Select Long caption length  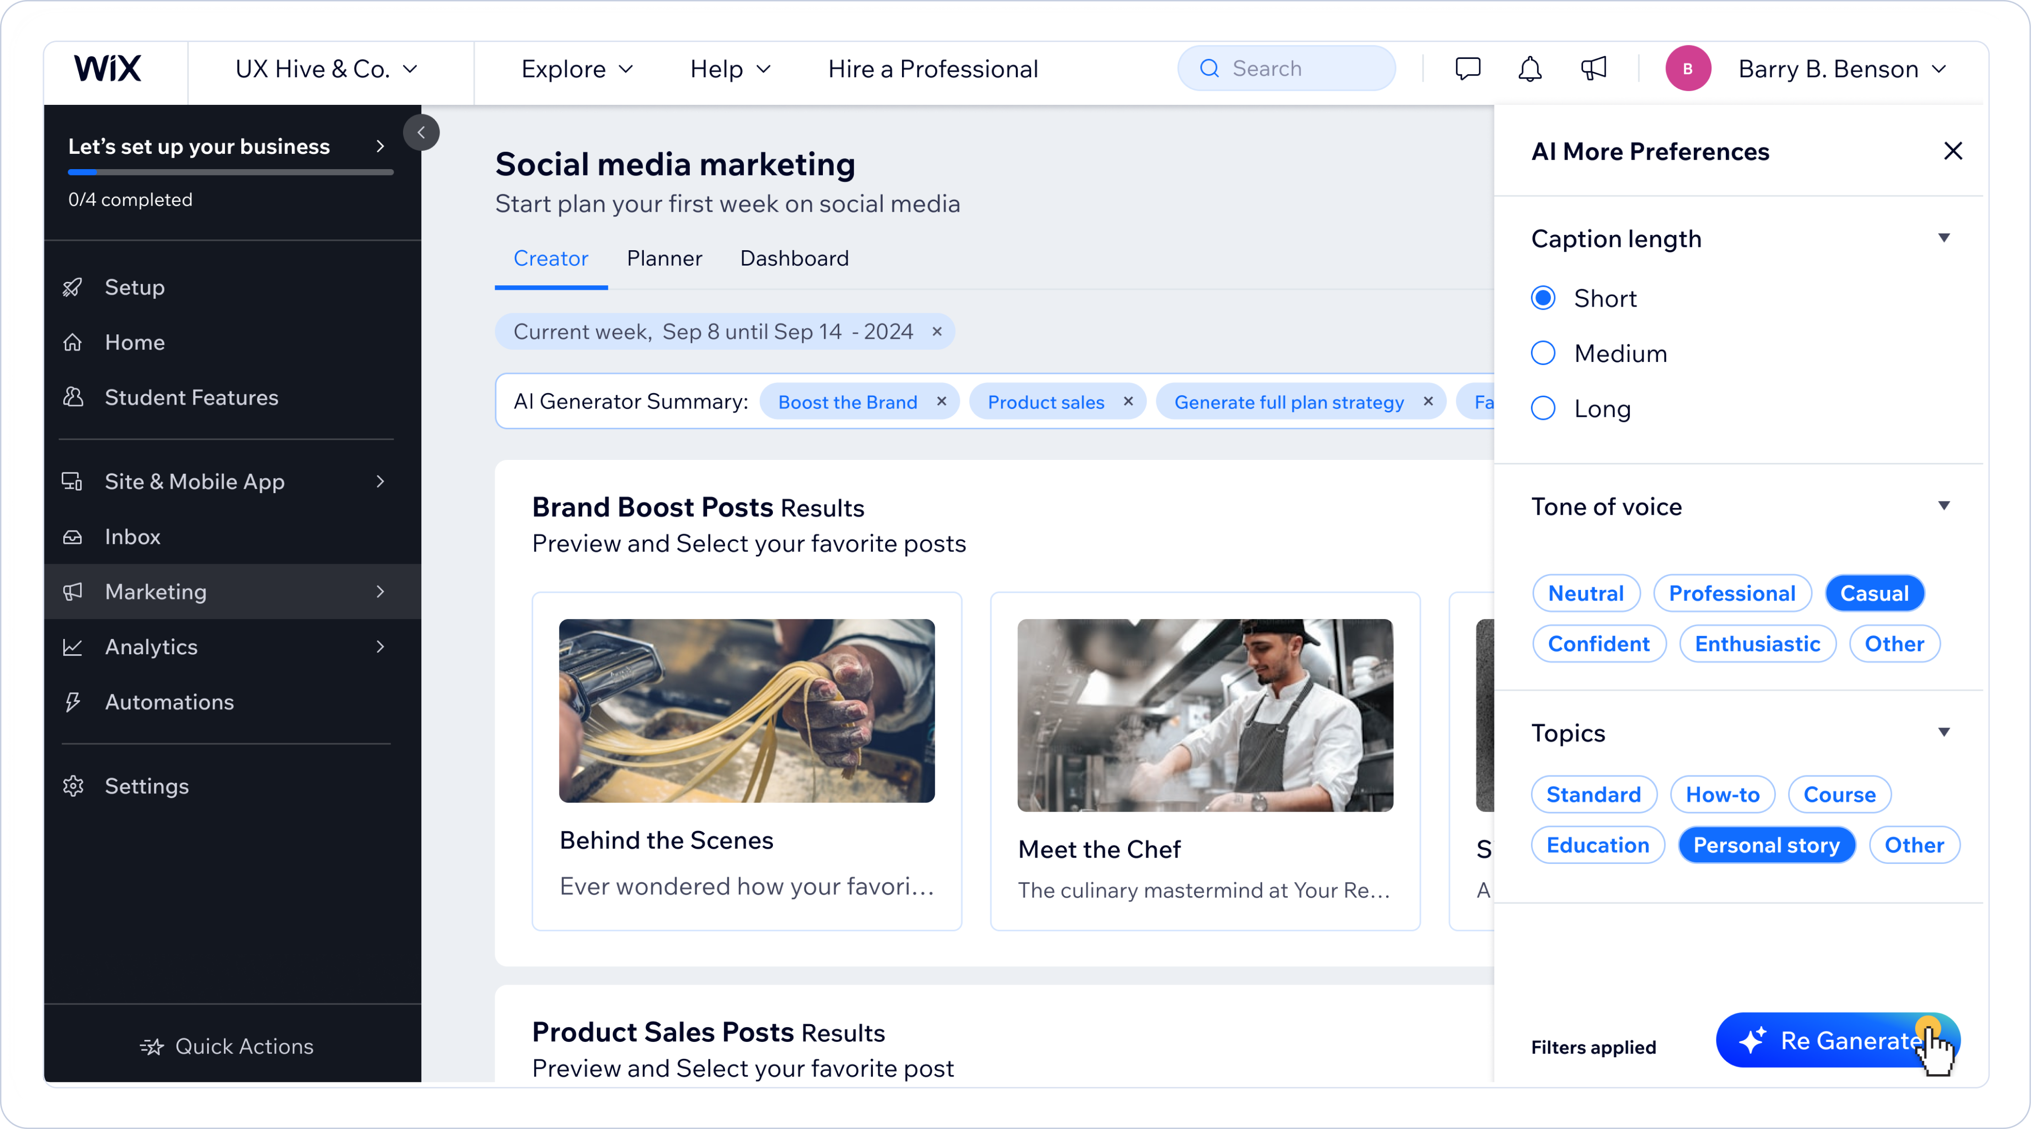pyautogui.click(x=1543, y=408)
